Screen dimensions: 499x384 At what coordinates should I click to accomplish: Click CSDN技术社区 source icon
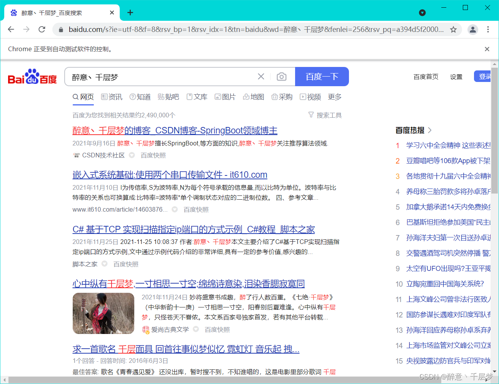click(76, 155)
